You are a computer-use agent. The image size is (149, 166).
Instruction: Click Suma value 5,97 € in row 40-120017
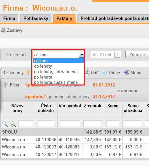point(115,154)
